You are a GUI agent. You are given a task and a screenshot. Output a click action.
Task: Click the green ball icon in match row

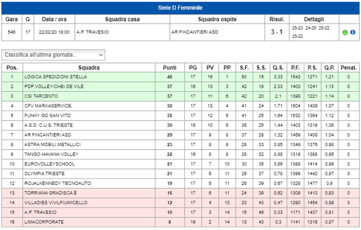(x=345, y=32)
